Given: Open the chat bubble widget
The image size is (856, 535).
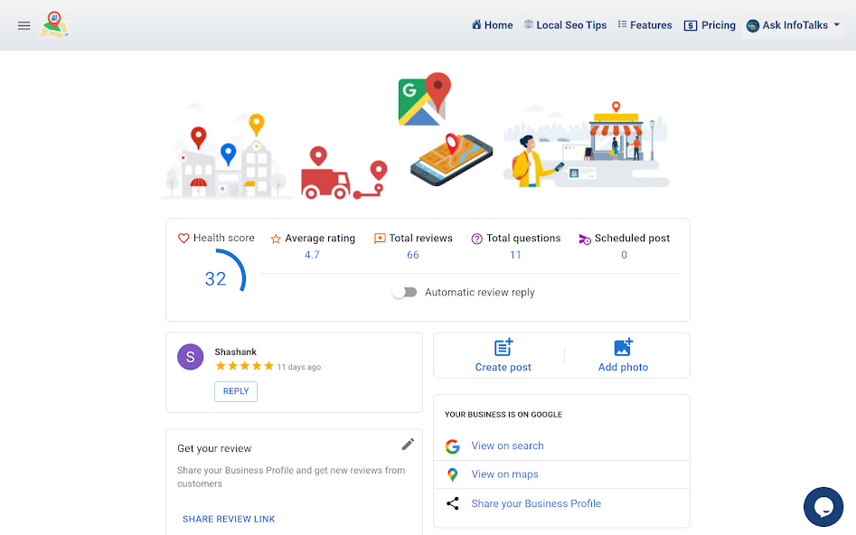Looking at the screenshot, I should [x=823, y=507].
